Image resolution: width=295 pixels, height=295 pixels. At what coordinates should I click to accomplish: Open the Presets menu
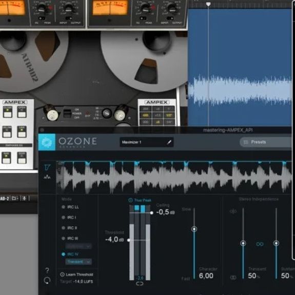pyautogui.click(x=265, y=142)
